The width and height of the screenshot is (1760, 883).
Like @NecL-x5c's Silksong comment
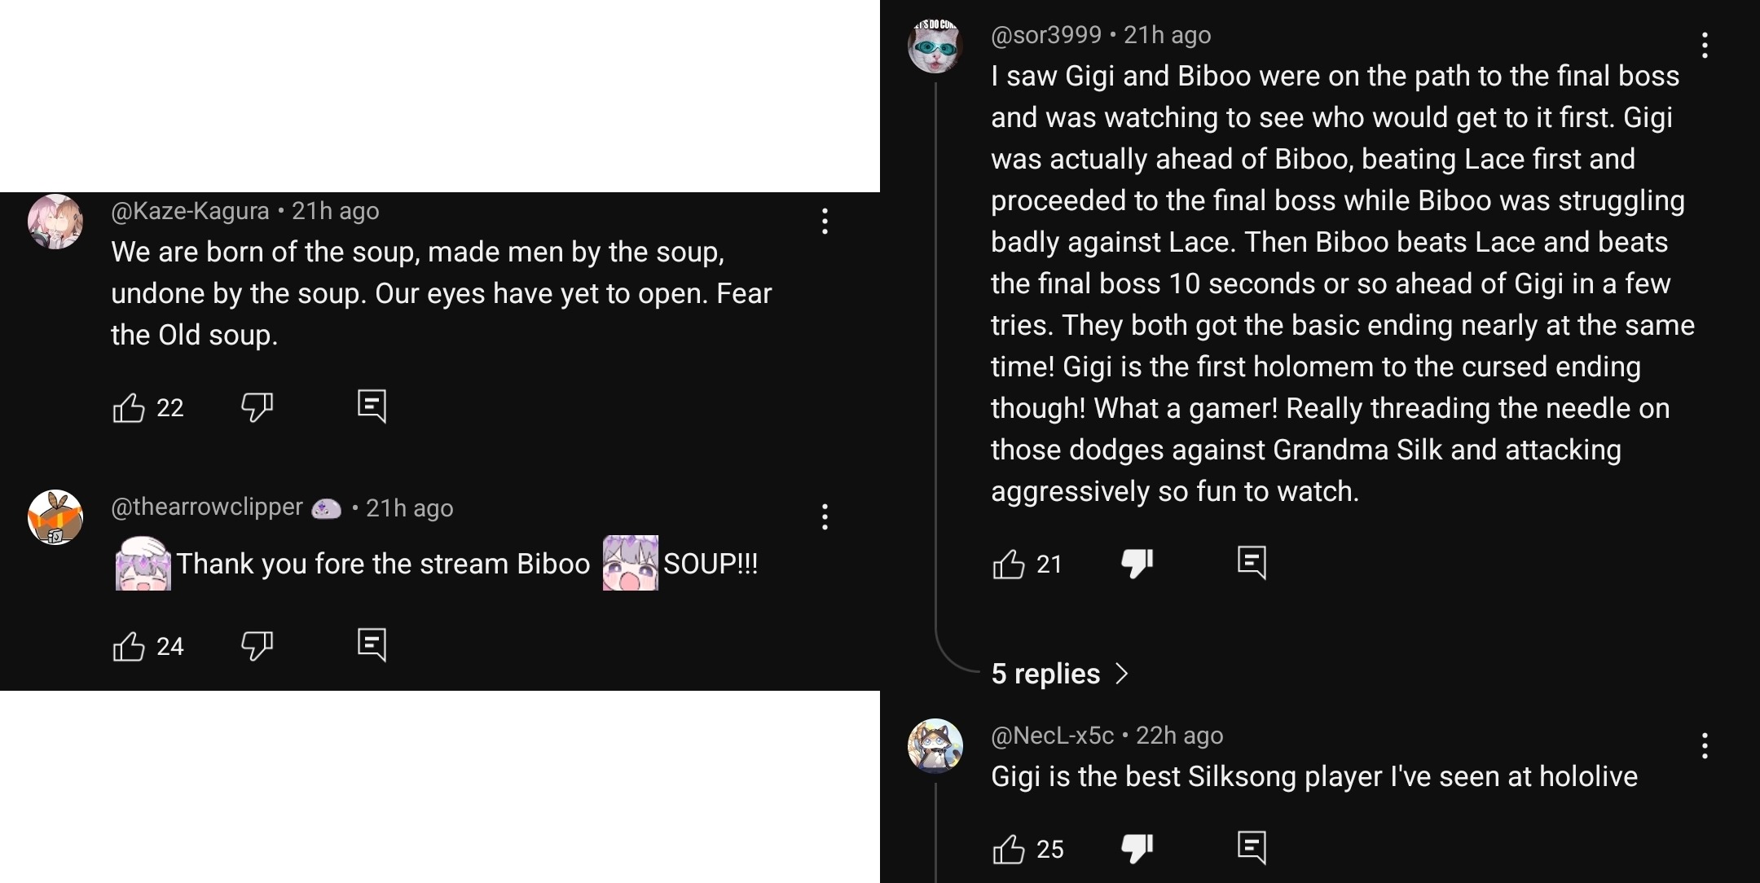click(x=1009, y=849)
